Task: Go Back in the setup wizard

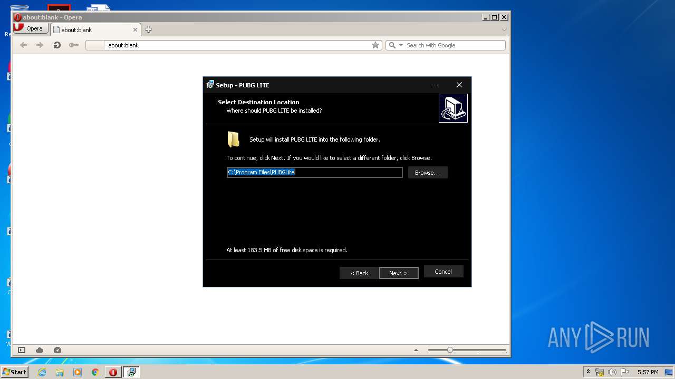Action: point(359,273)
